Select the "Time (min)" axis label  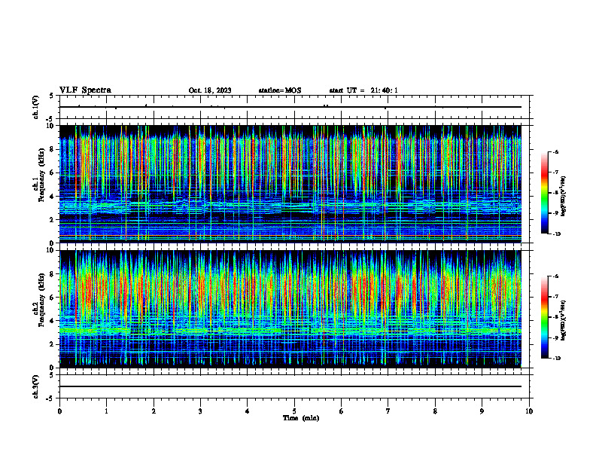pos(301,418)
